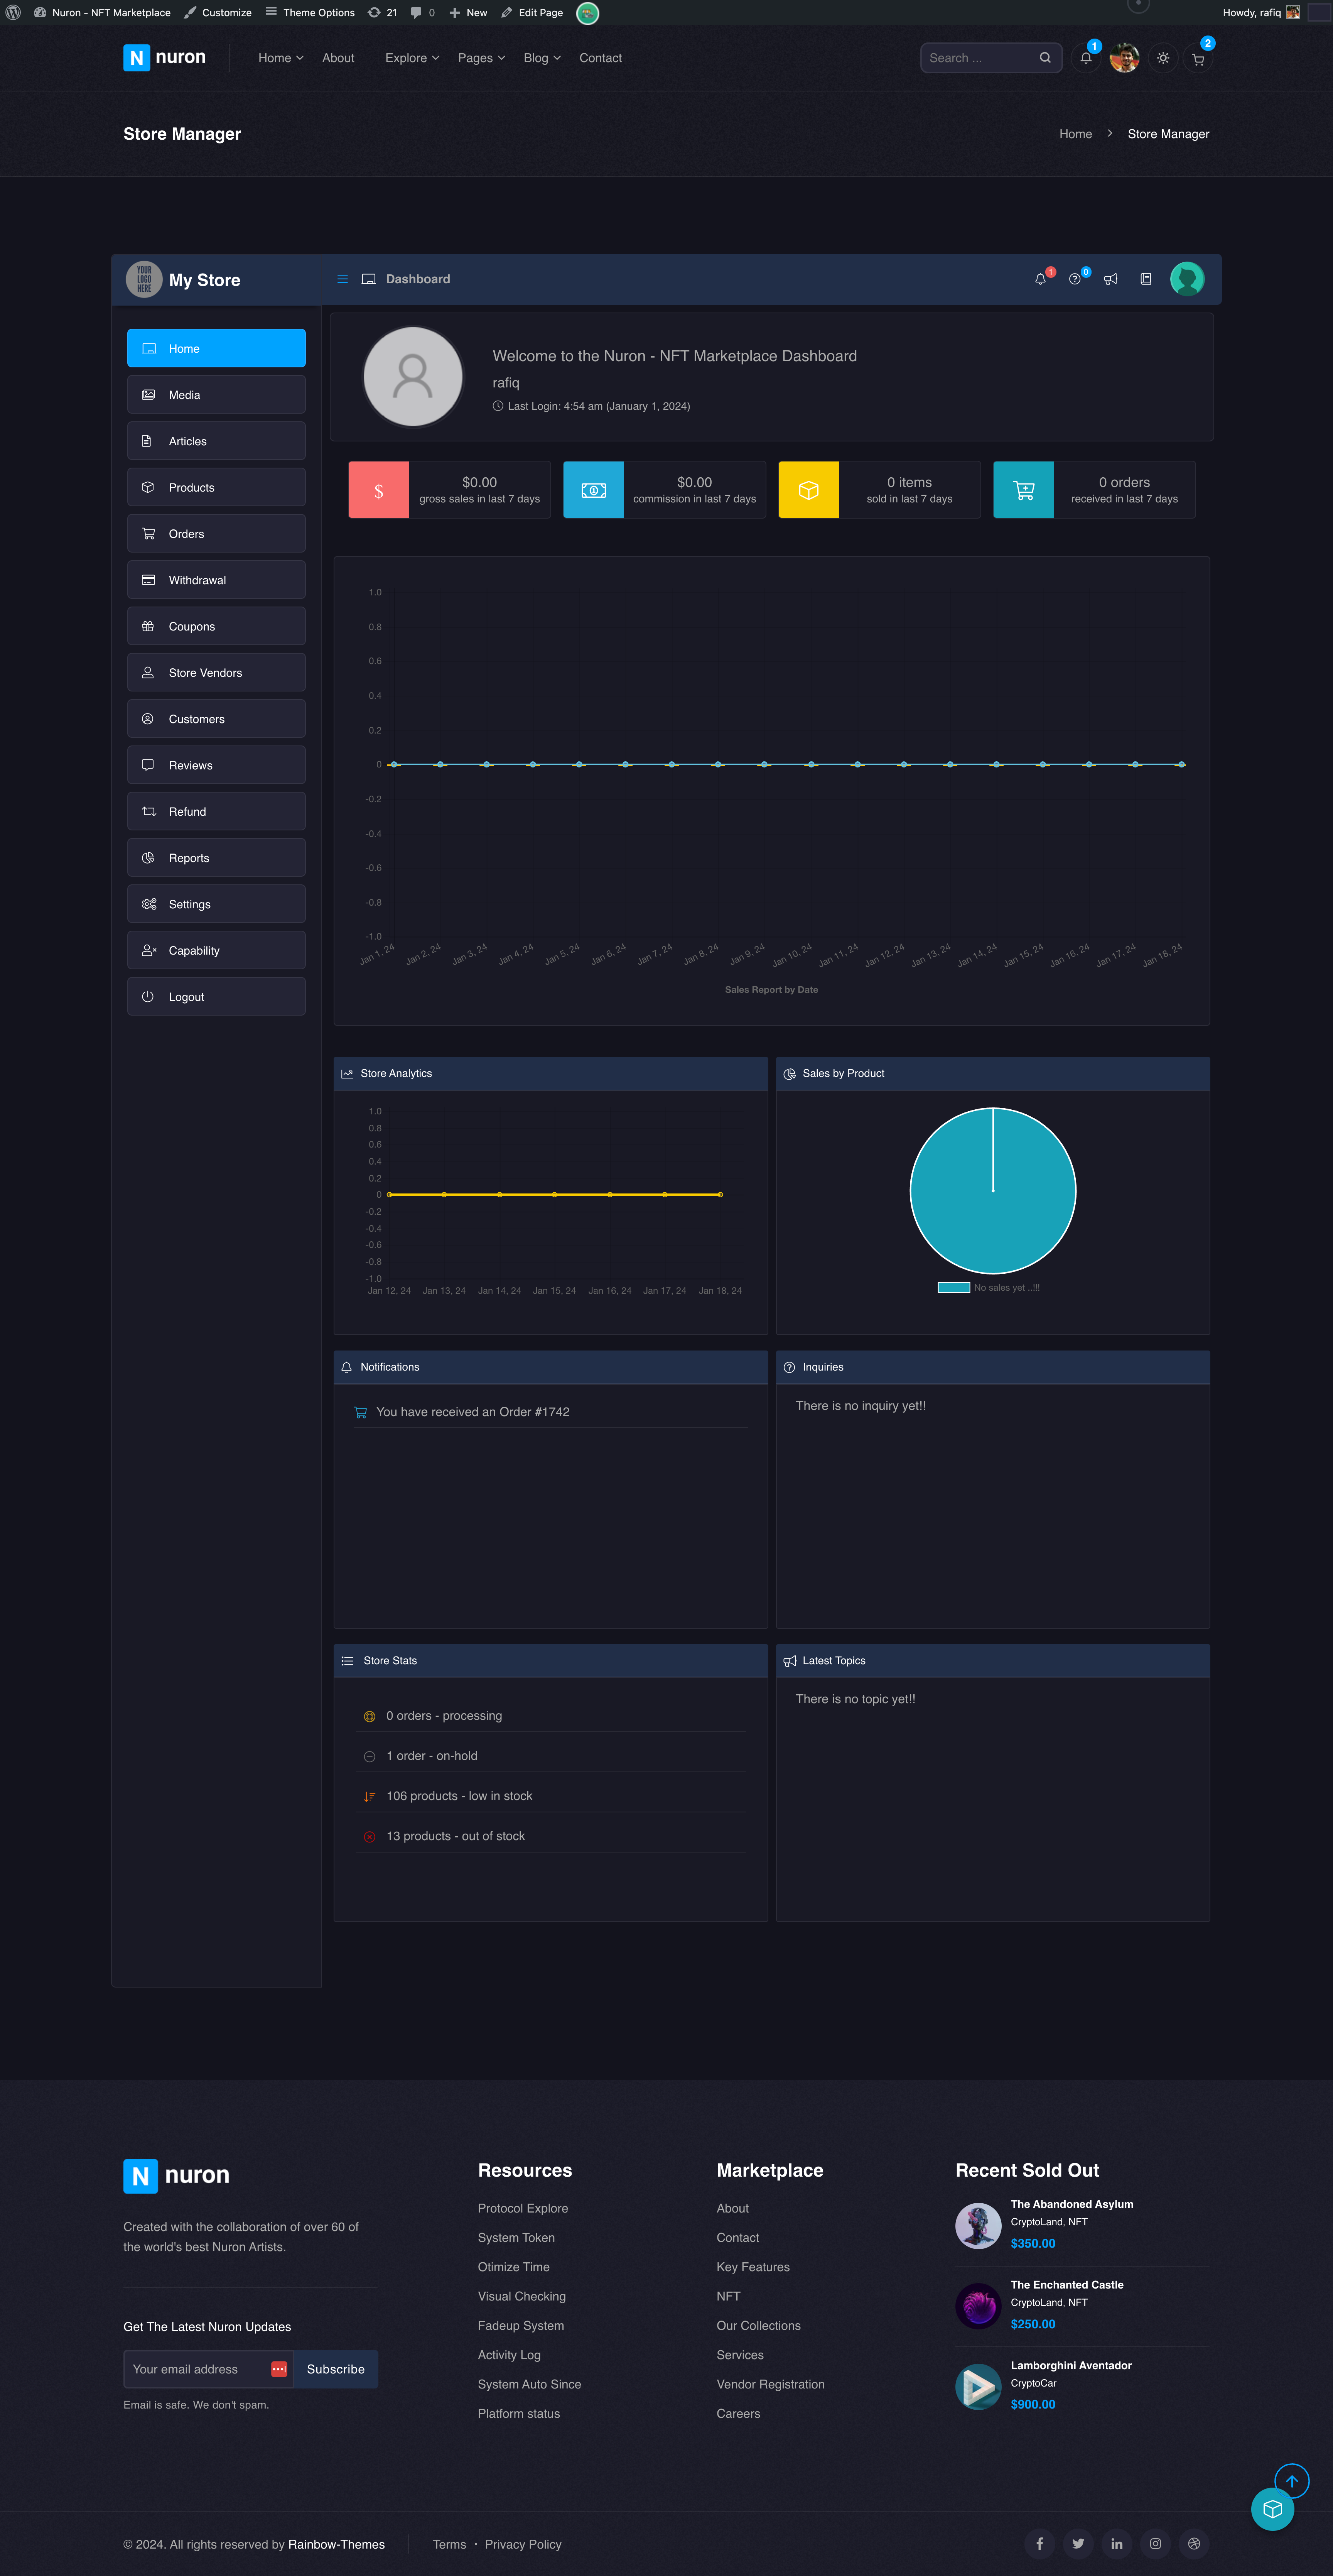Click the Subscribe button
Image resolution: width=1333 pixels, height=2576 pixels.
tap(336, 2369)
